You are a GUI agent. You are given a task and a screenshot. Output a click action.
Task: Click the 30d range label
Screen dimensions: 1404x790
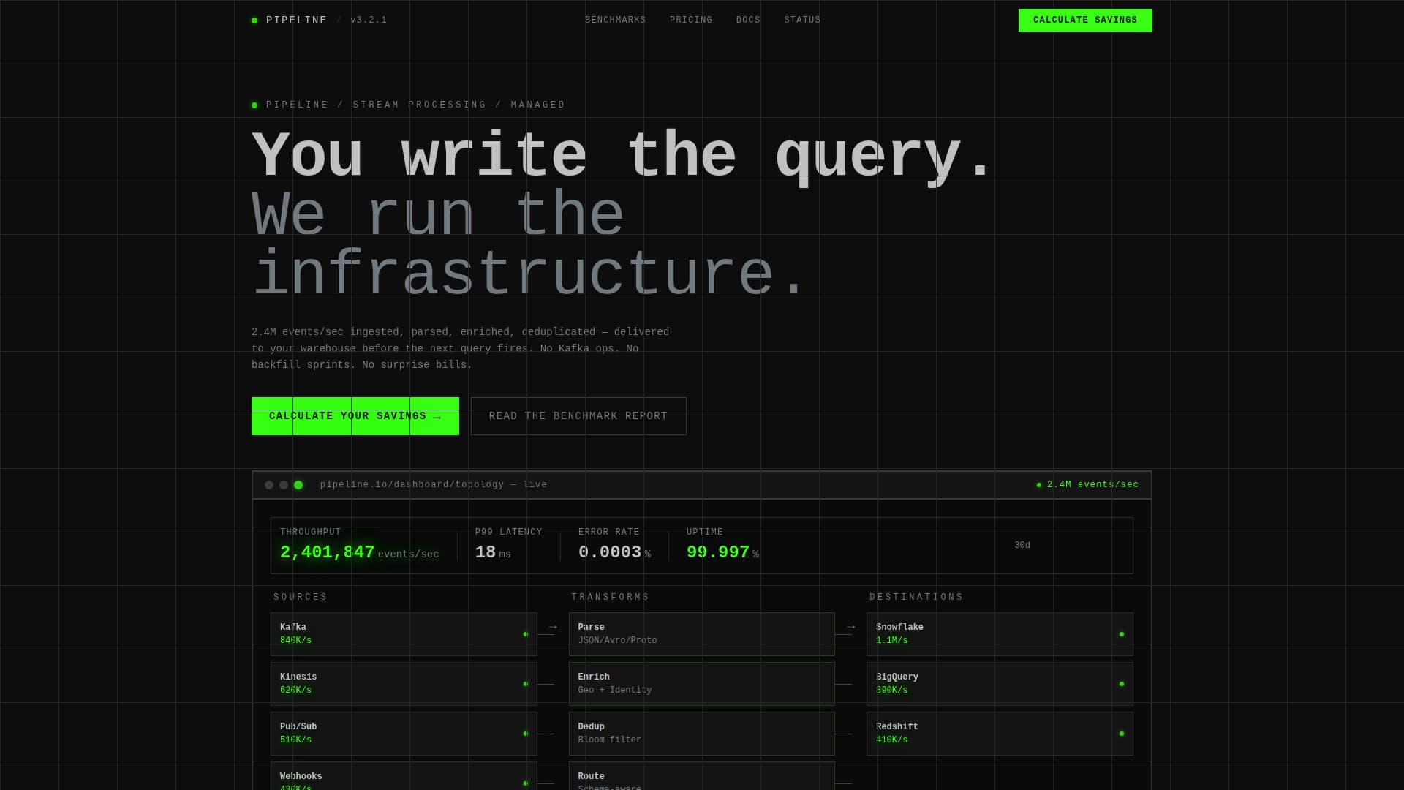point(1022,546)
